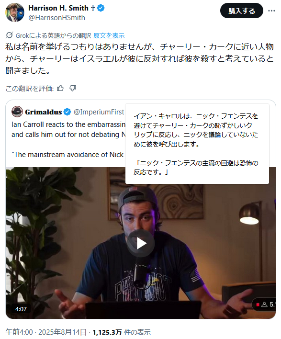
Task: Click the Harrison H. Smith display name
Action: click(x=58, y=8)
